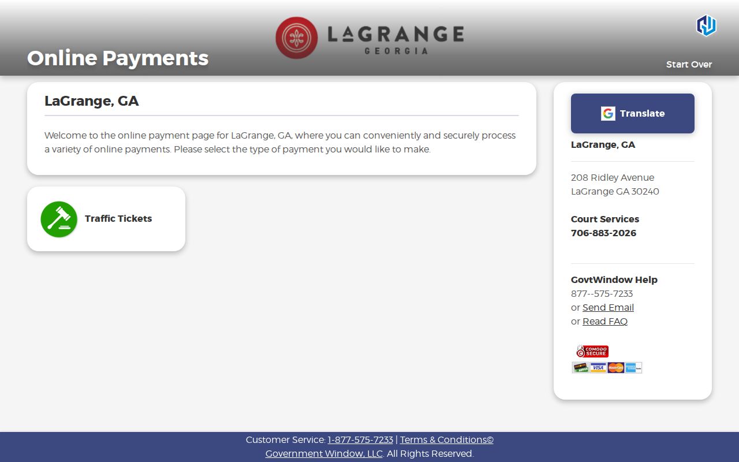Click the LaGrange Georgia logo

(369, 38)
